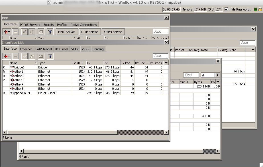Image resolution: width=263 pixels, height=167 pixels.
Task: Click remove button in PPP toolbar
Action: [x=15, y=32]
